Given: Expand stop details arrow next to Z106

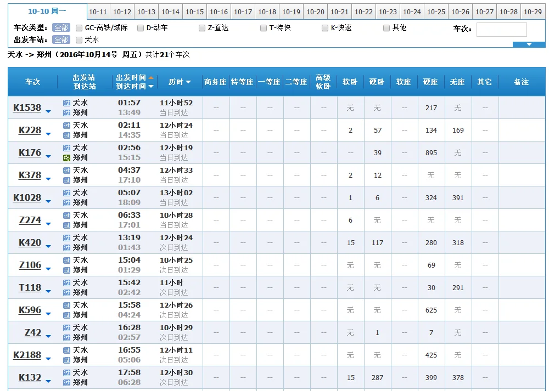Looking at the screenshot, I should pyautogui.click(x=48, y=269).
